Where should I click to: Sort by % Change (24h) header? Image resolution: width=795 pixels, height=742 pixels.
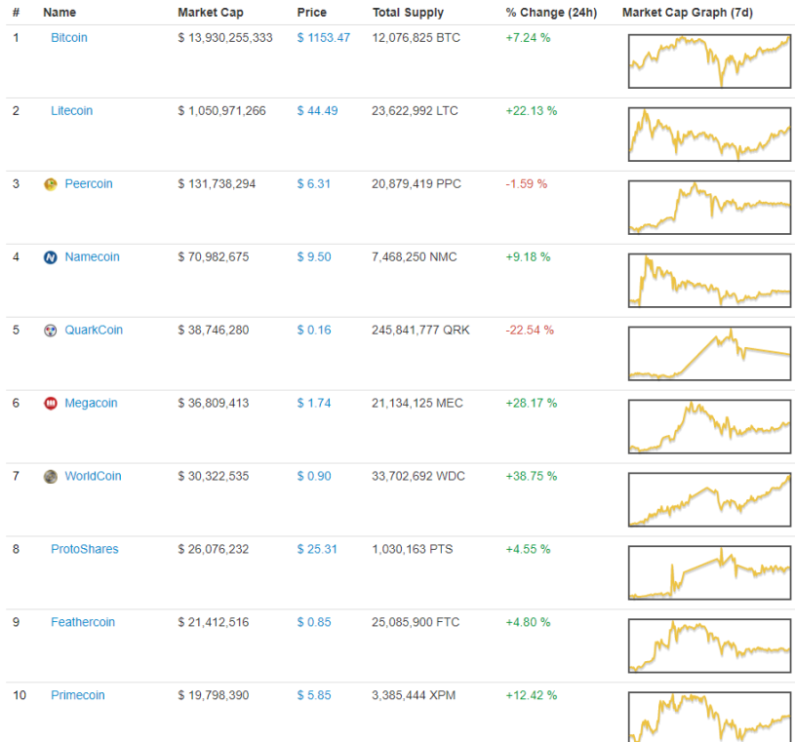[x=551, y=13]
